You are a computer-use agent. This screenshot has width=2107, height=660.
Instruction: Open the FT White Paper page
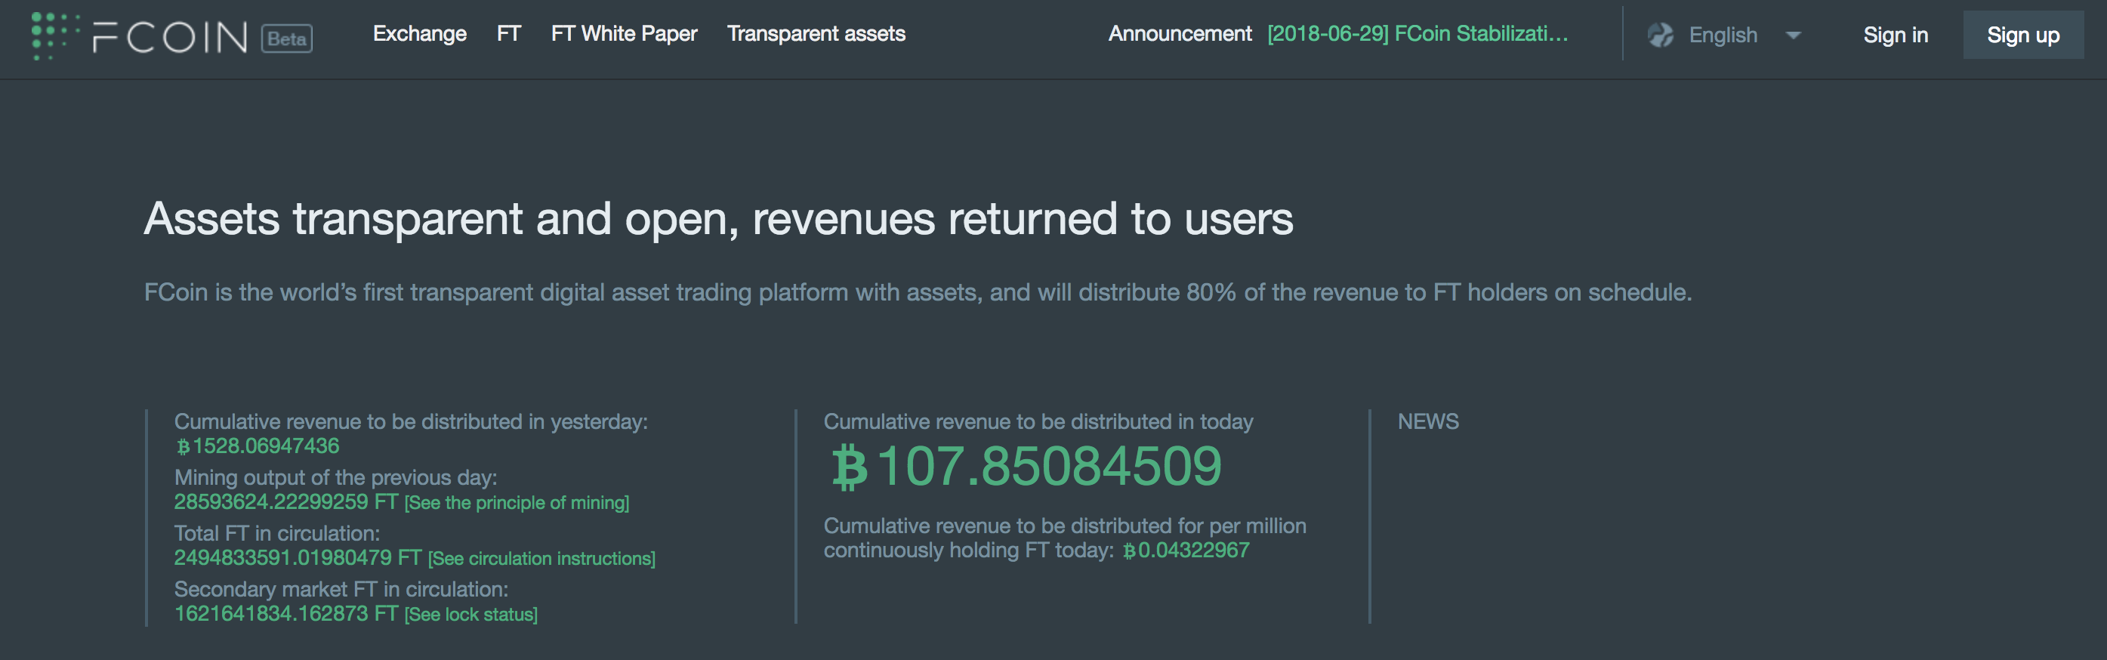624,33
